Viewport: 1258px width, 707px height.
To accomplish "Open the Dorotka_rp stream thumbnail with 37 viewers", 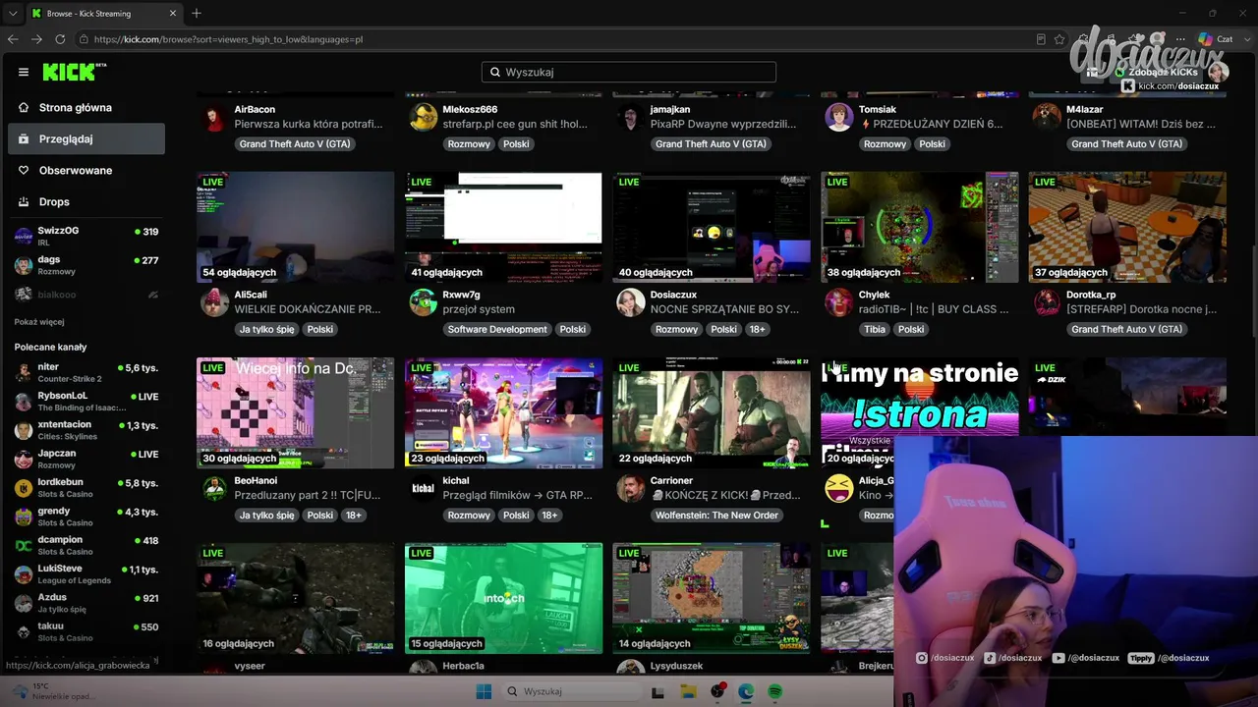I will (1127, 228).
